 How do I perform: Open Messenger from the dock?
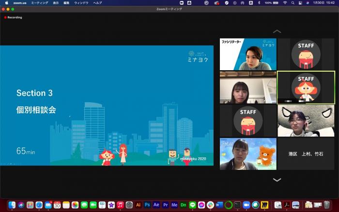201,205
